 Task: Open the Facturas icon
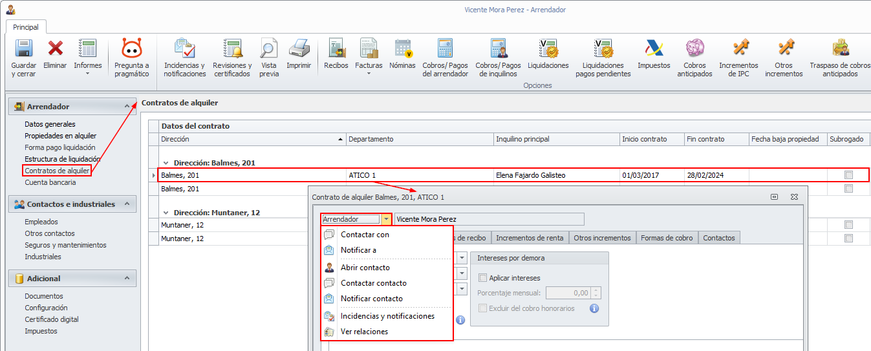(369, 48)
